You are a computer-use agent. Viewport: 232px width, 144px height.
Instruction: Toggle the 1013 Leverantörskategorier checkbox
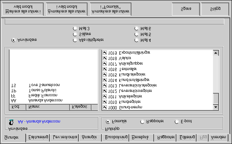pyautogui.click(x=105, y=85)
